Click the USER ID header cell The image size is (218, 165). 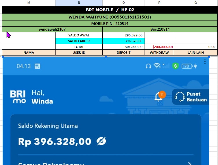pyautogui.click(x=79, y=53)
